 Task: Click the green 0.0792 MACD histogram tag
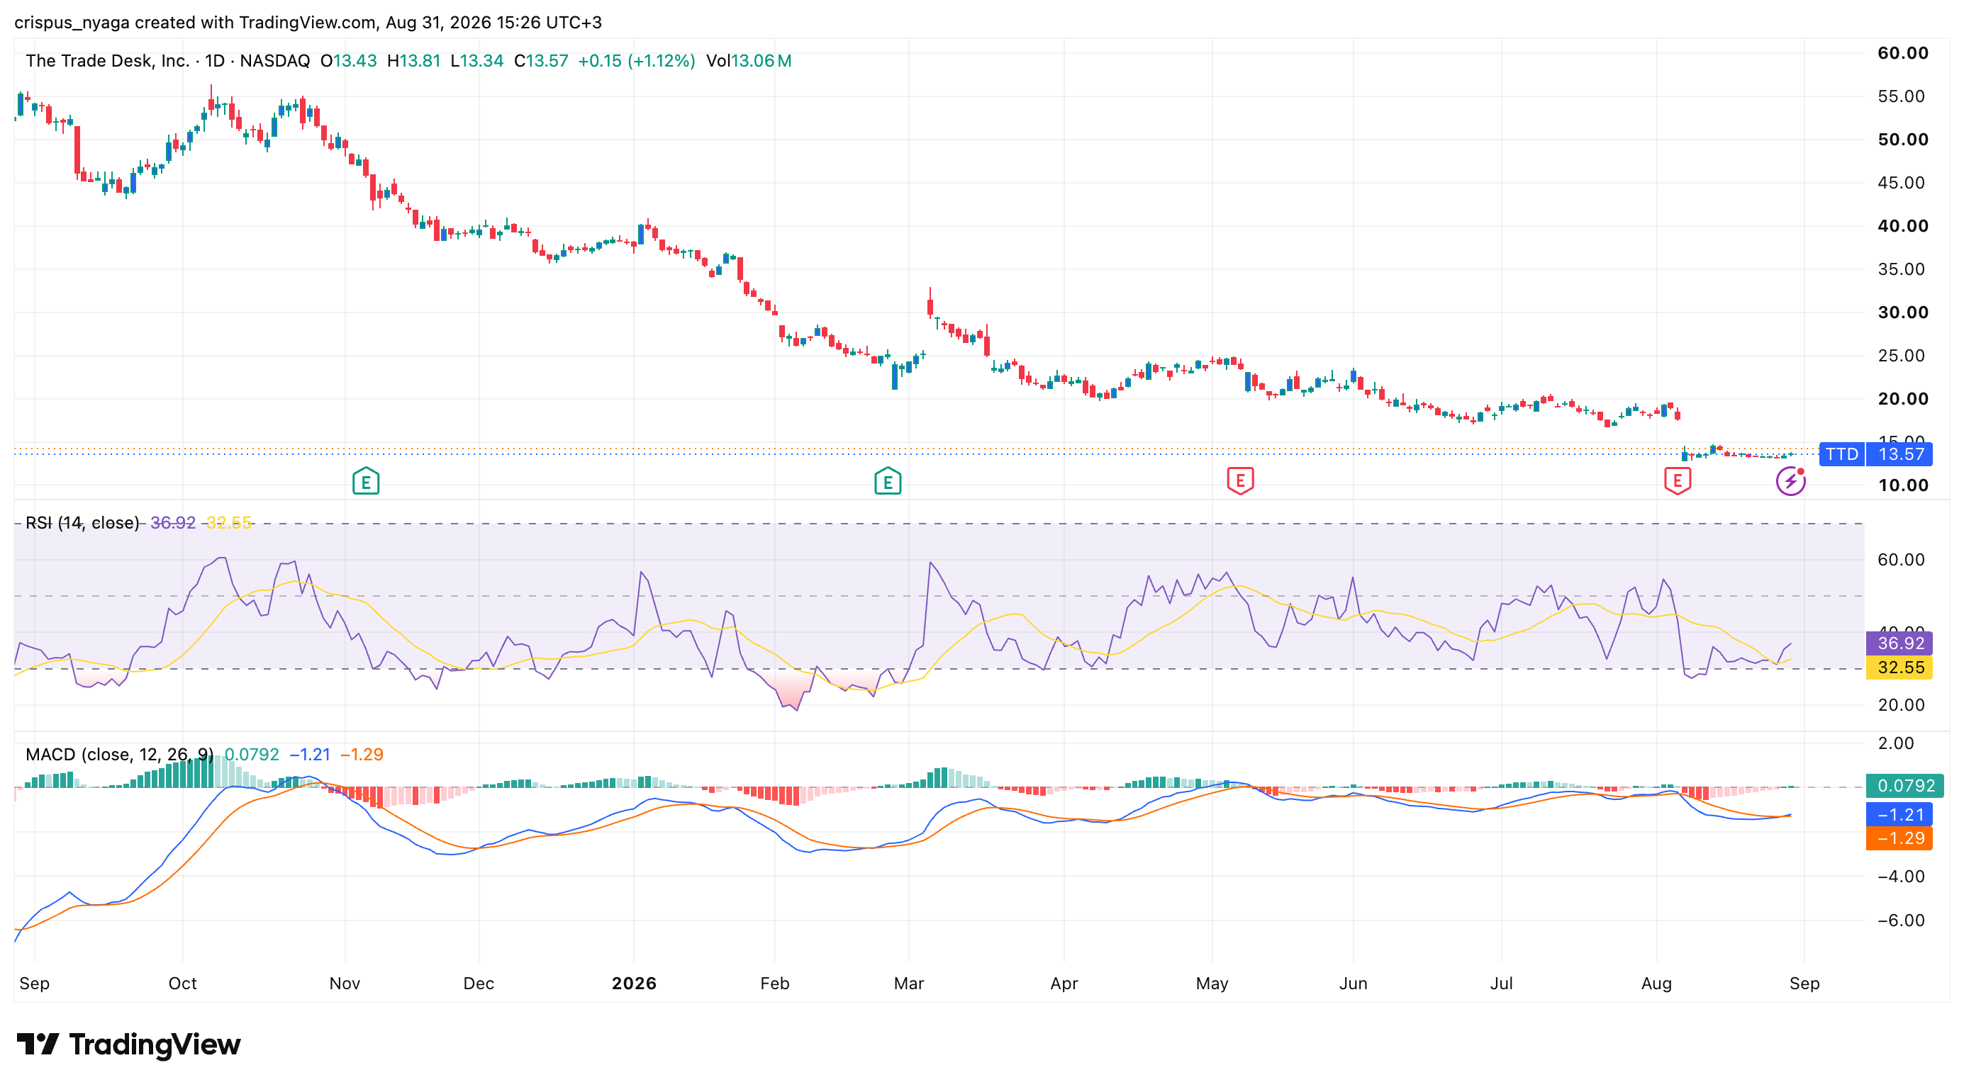1904,786
